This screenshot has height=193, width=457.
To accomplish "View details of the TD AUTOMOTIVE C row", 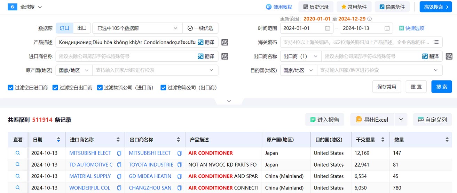I will point(18,165).
